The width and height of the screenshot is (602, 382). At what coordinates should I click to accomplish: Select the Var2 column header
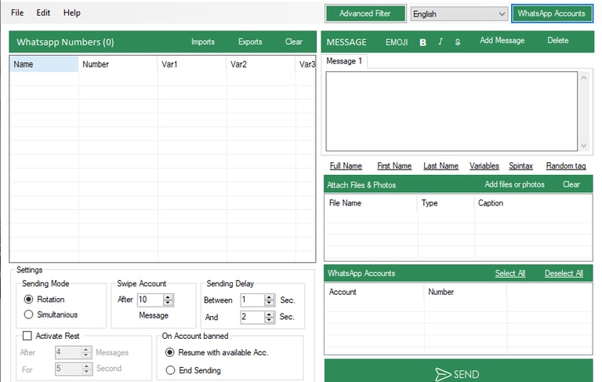click(261, 64)
